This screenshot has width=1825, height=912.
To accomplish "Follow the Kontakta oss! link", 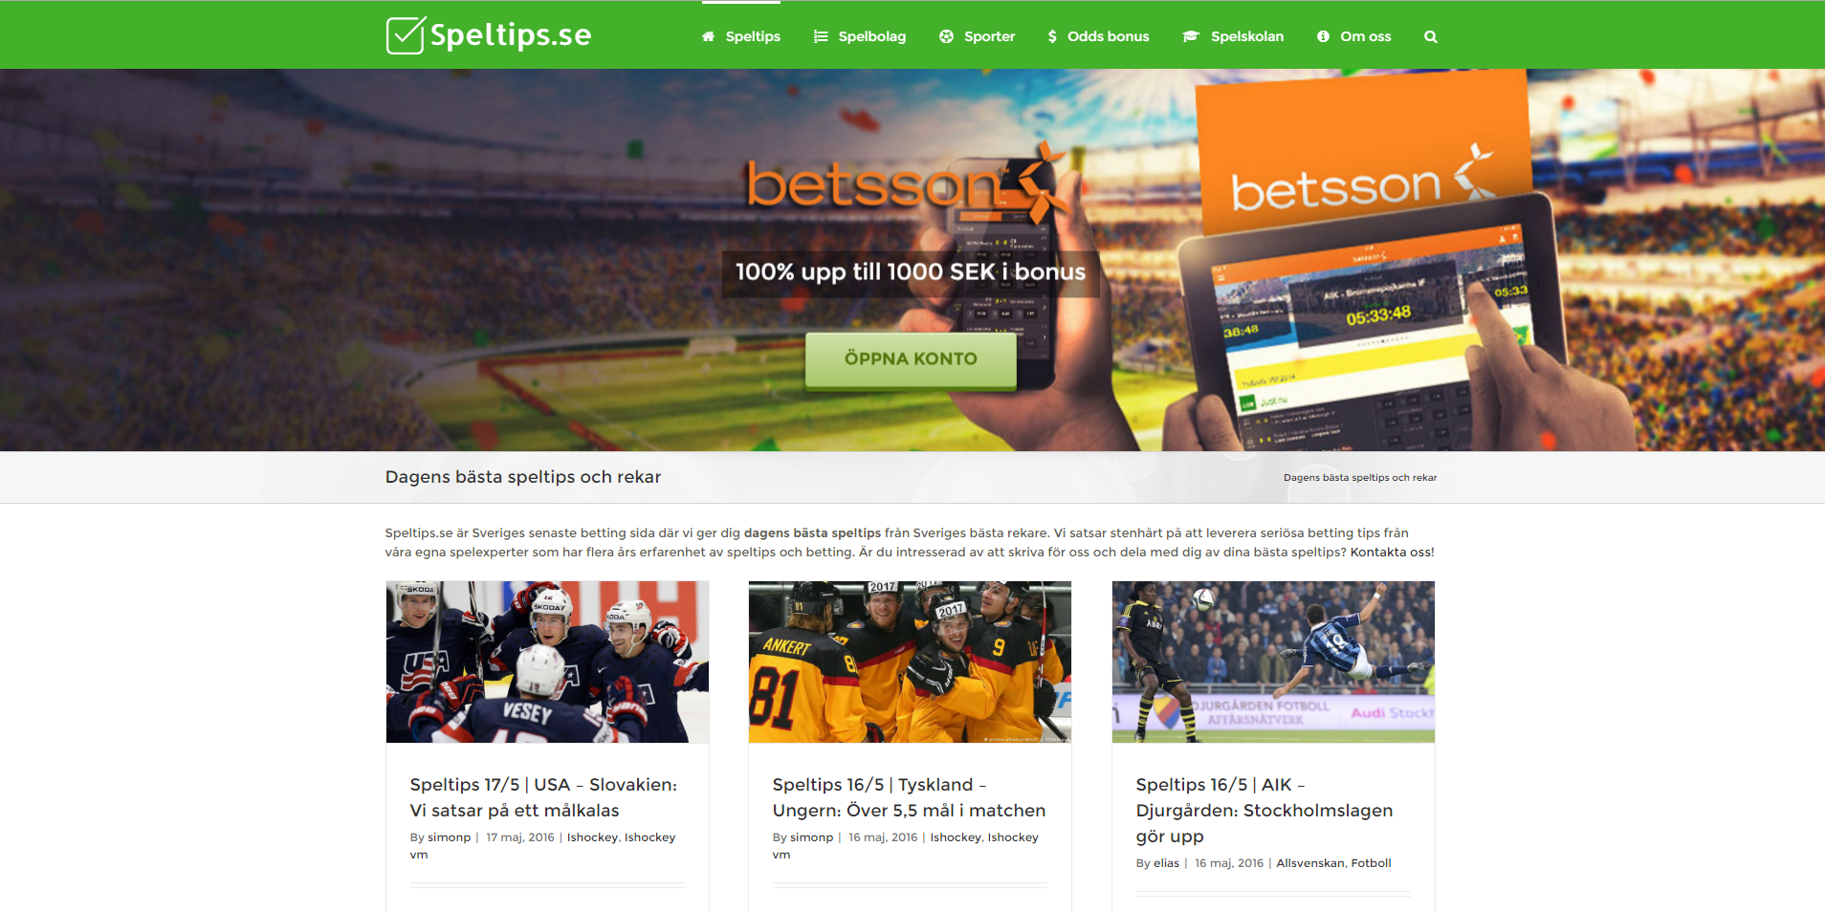I will point(1392,552).
